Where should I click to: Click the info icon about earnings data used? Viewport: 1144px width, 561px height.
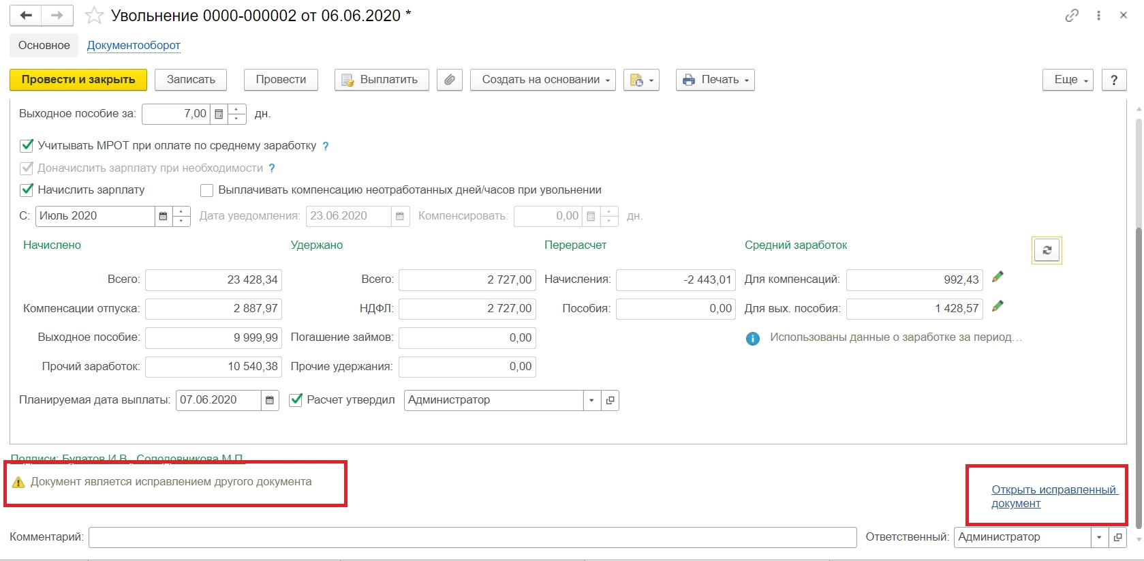[753, 338]
